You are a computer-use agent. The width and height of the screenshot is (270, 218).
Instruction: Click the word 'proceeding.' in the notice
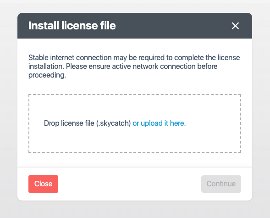pos(47,75)
